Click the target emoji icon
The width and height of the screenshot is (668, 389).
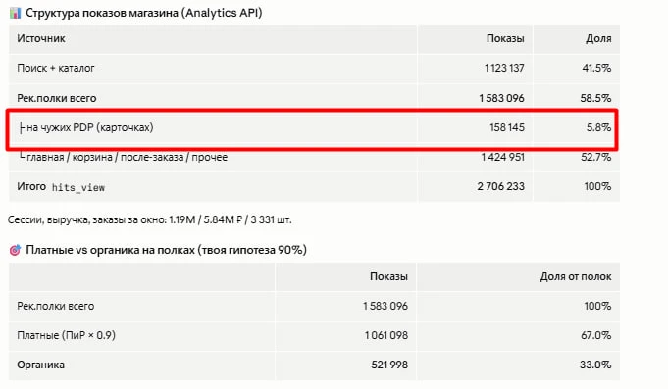[x=15, y=250]
